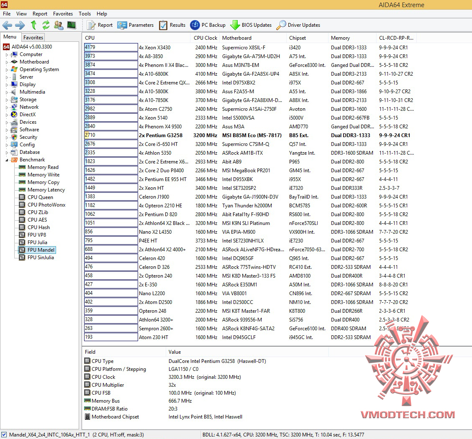Collapse the Benchmark tree node
Viewport: 472px width, 439px height.
click(x=7, y=160)
